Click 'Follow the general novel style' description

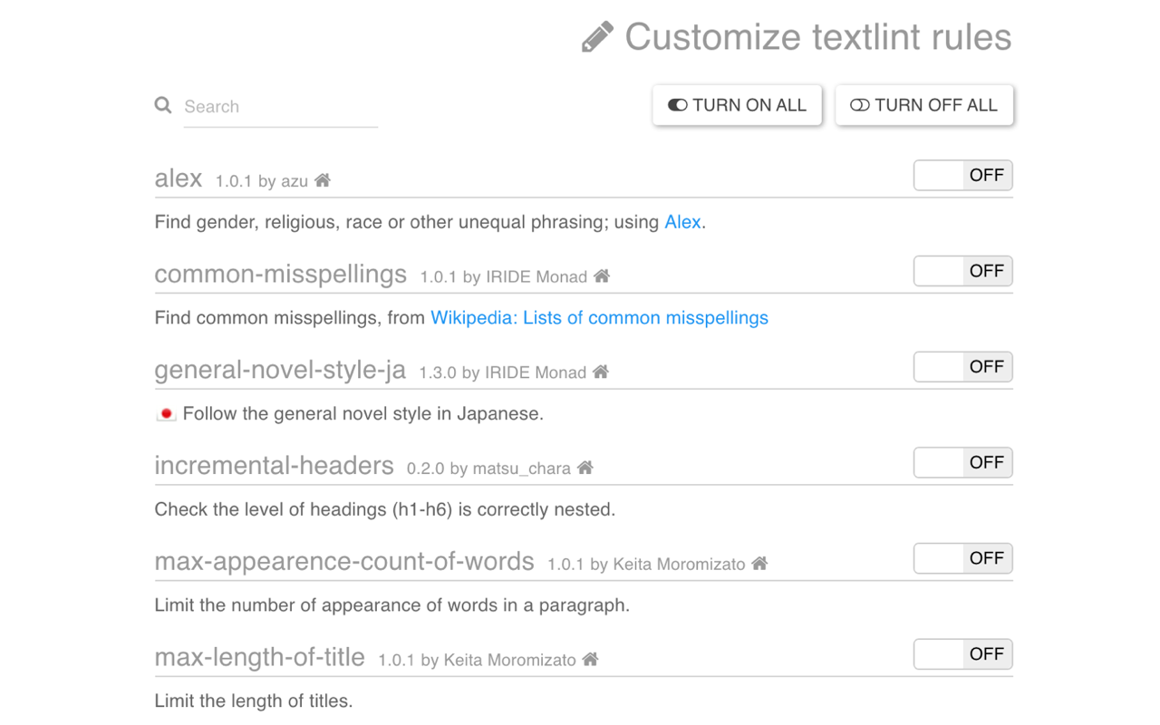(363, 414)
